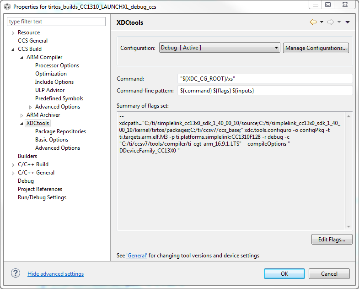The image size is (359, 289).
Task: Collapse the CCS Build tree node
Action: [13, 49]
